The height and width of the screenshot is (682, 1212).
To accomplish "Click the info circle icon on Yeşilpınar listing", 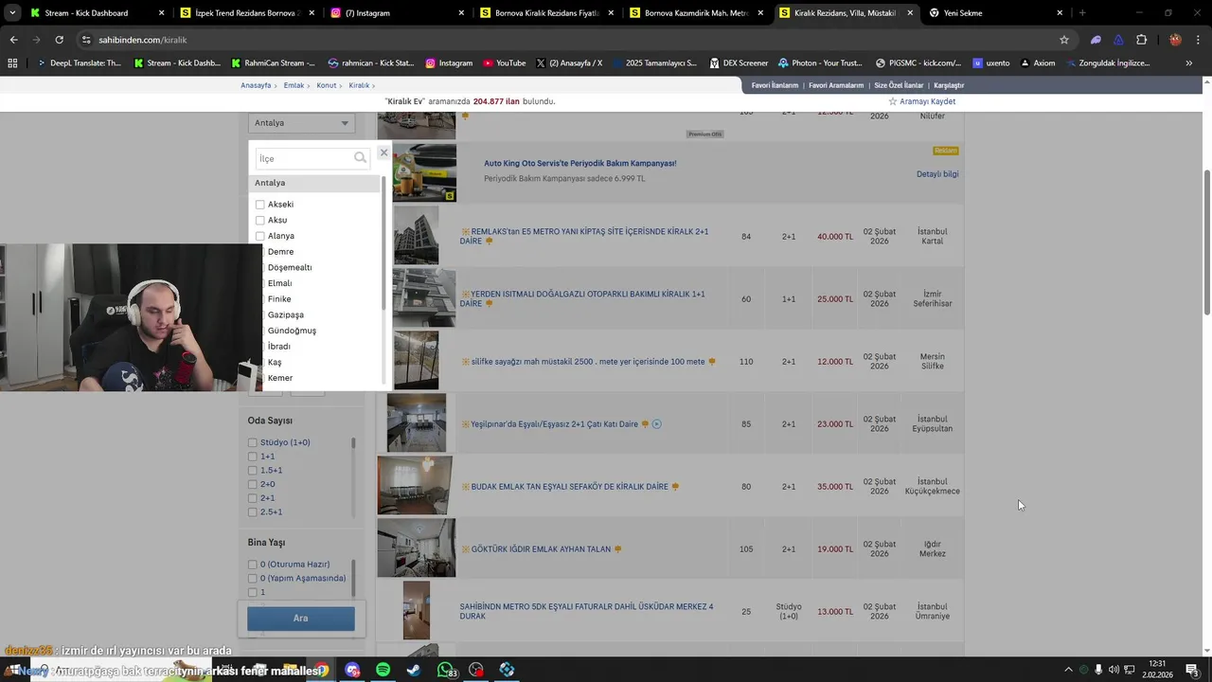I will pyautogui.click(x=656, y=424).
